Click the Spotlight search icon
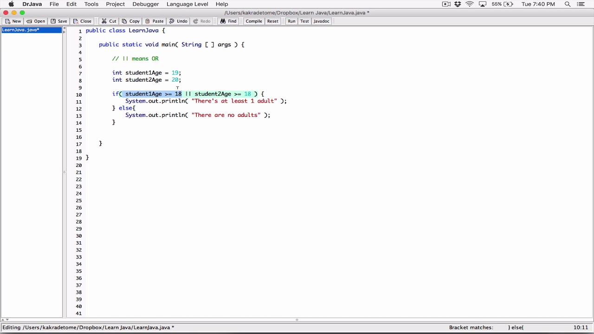Viewport: 594px width, 334px height. [567, 4]
